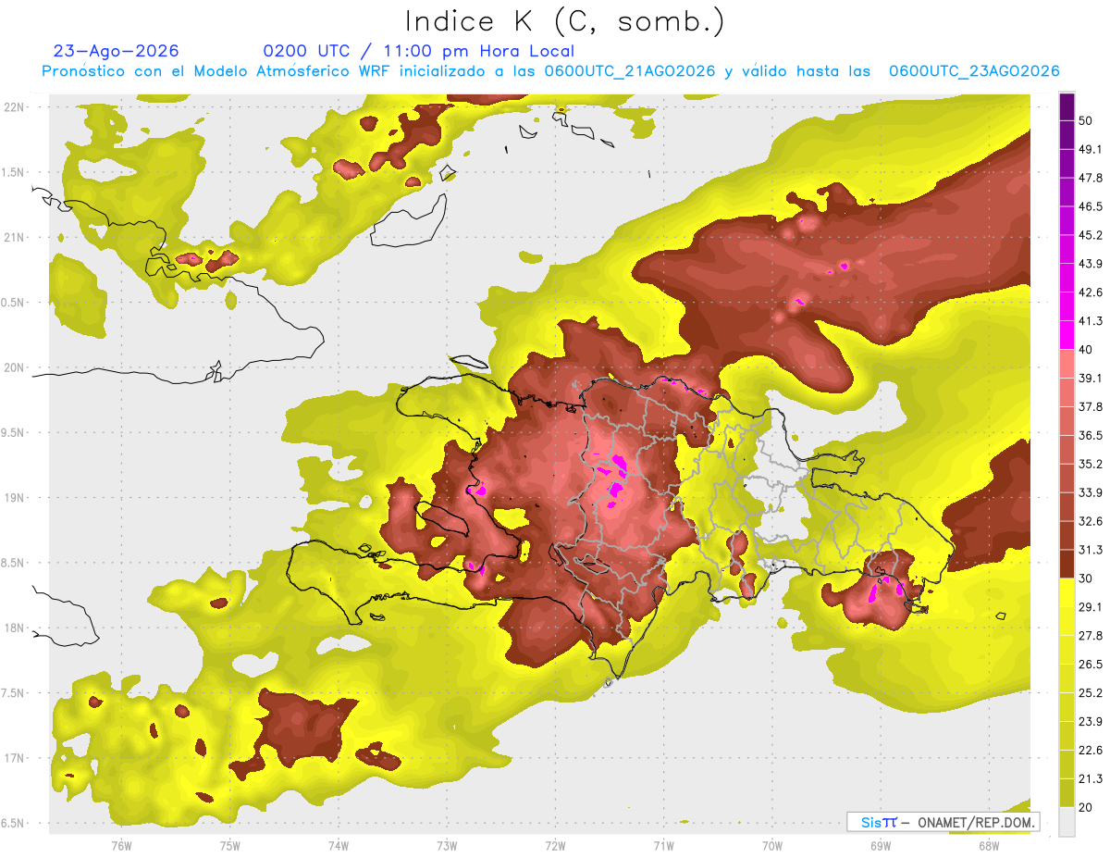Click latitude axis label "20N"
The width and height of the screenshot is (1110, 858).
(16, 368)
